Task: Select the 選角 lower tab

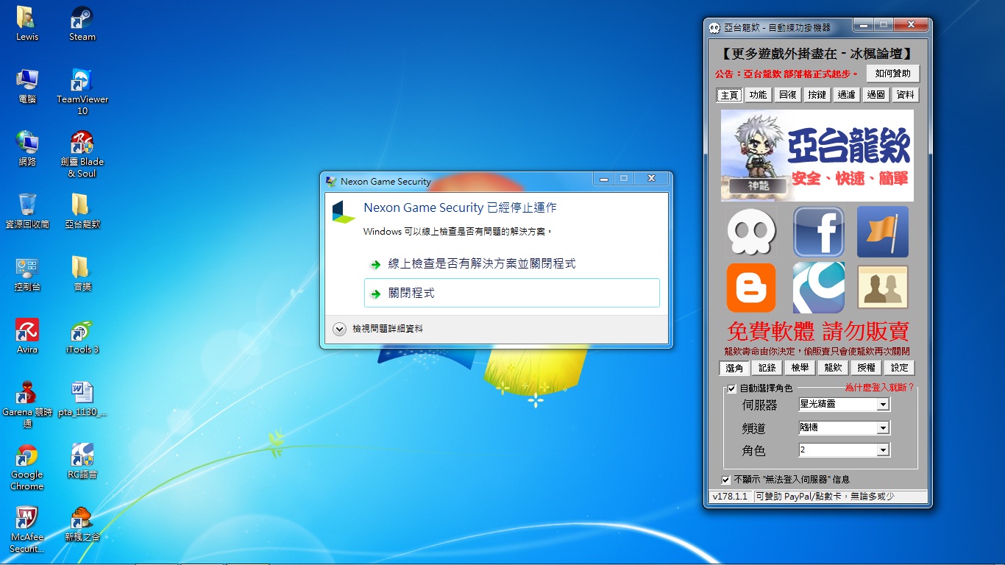Action: [734, 368]
